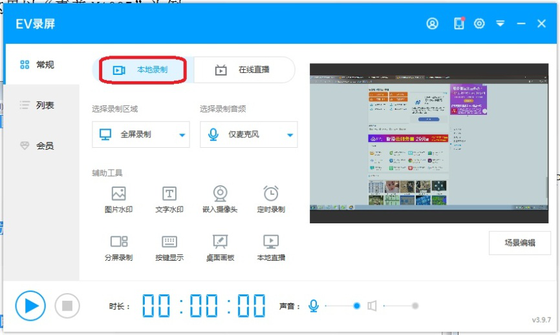Open the 本地直播 local live tool
Image resolution: width=560 pixels, height=335 pixels.
pos(271,248)
